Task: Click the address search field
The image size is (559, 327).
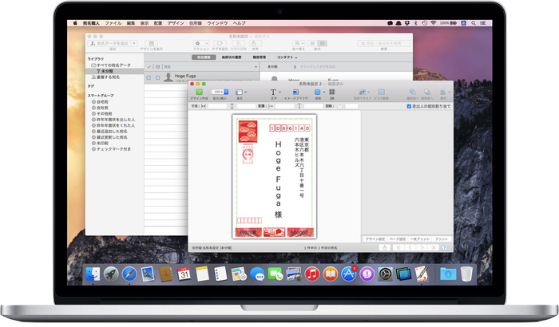Action: tap(383, 43)
